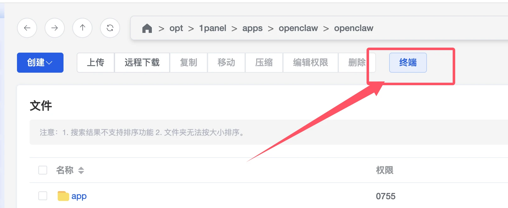Go to apps in breadcrumb path
Viewport: 508px width, 208px height.
[252, 28]
